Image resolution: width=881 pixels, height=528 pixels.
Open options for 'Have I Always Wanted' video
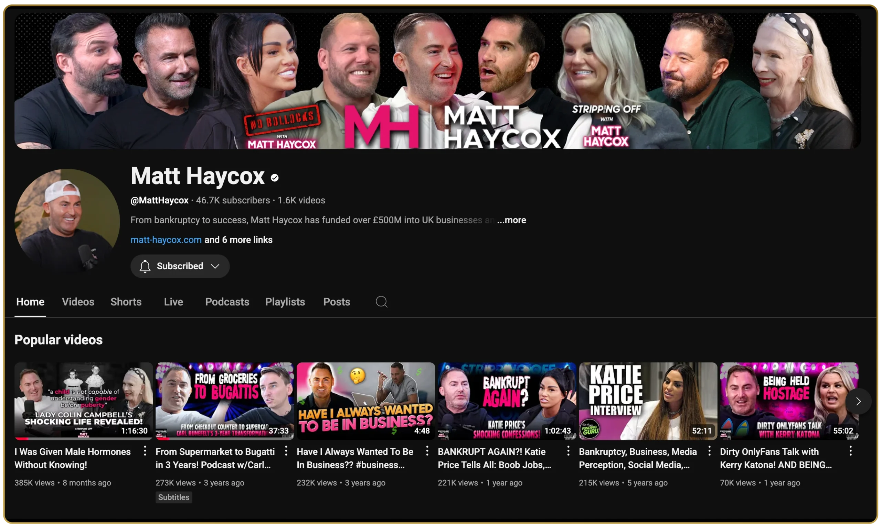[427, 451]
